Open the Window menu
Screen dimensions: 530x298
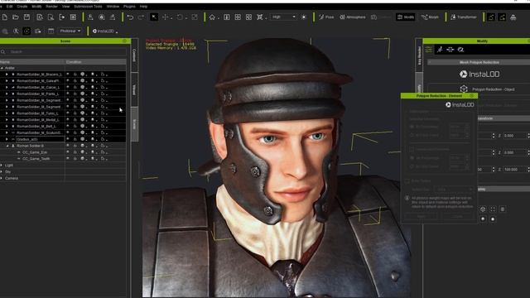tap(113, 6)
